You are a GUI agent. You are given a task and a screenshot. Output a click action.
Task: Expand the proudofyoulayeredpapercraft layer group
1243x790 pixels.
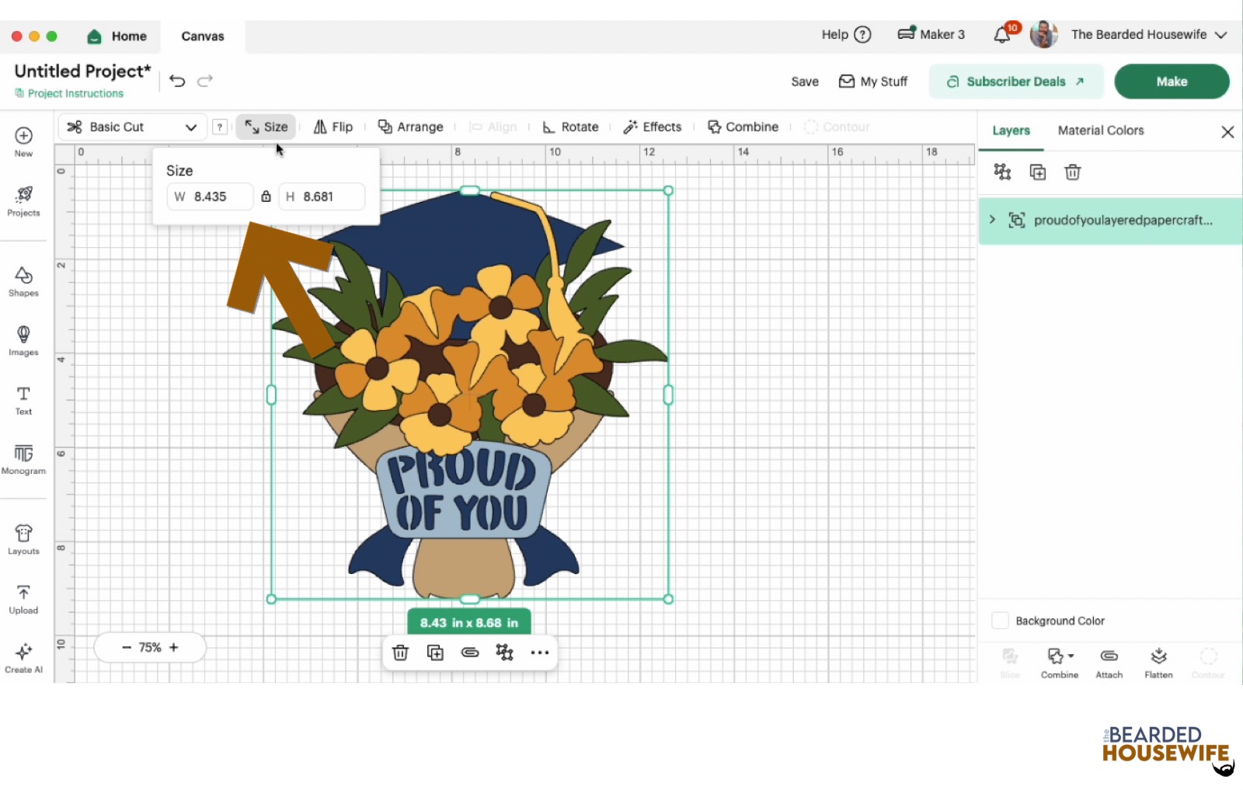(x=992, y=220)
